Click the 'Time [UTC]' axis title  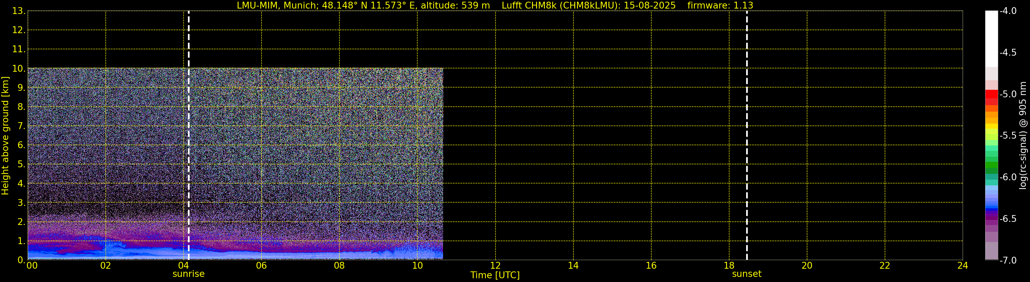495,275
